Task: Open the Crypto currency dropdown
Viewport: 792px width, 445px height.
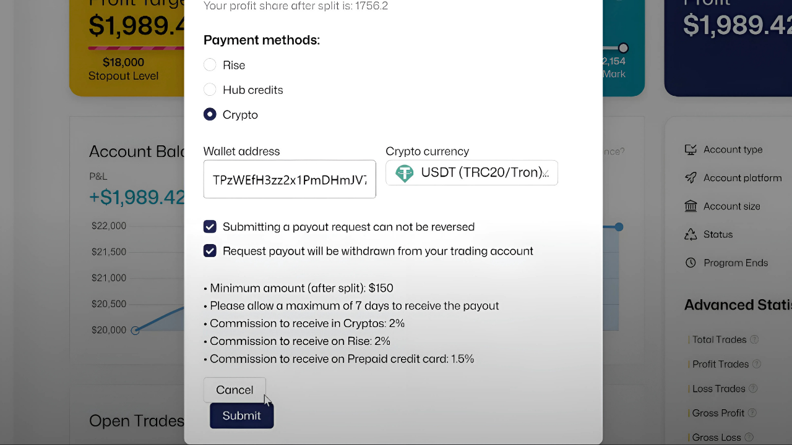Action: click(x=471, y=173)
